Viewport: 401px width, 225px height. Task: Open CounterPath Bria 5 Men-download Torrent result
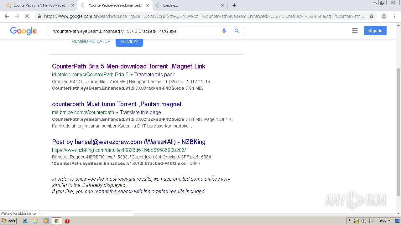tap(128, 66)
